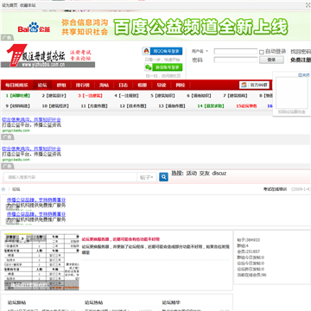Open the 网校 navigation tab
Image resolution: width=311 pixels, height=311 pixels.
point(181,85)
